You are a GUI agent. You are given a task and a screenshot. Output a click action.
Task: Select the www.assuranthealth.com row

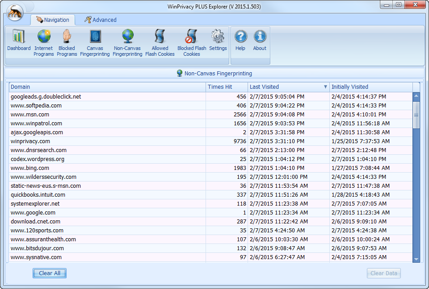click(x=210, y=239)
